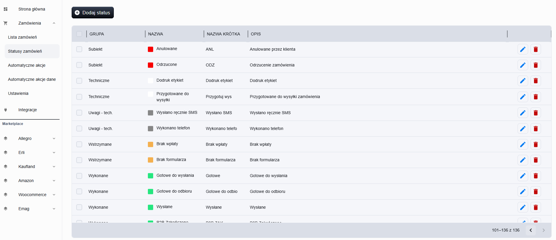Check the Brak wpłaty row checkbox
The width and height of the screenshot is (556, 240).
pos(79,144)
